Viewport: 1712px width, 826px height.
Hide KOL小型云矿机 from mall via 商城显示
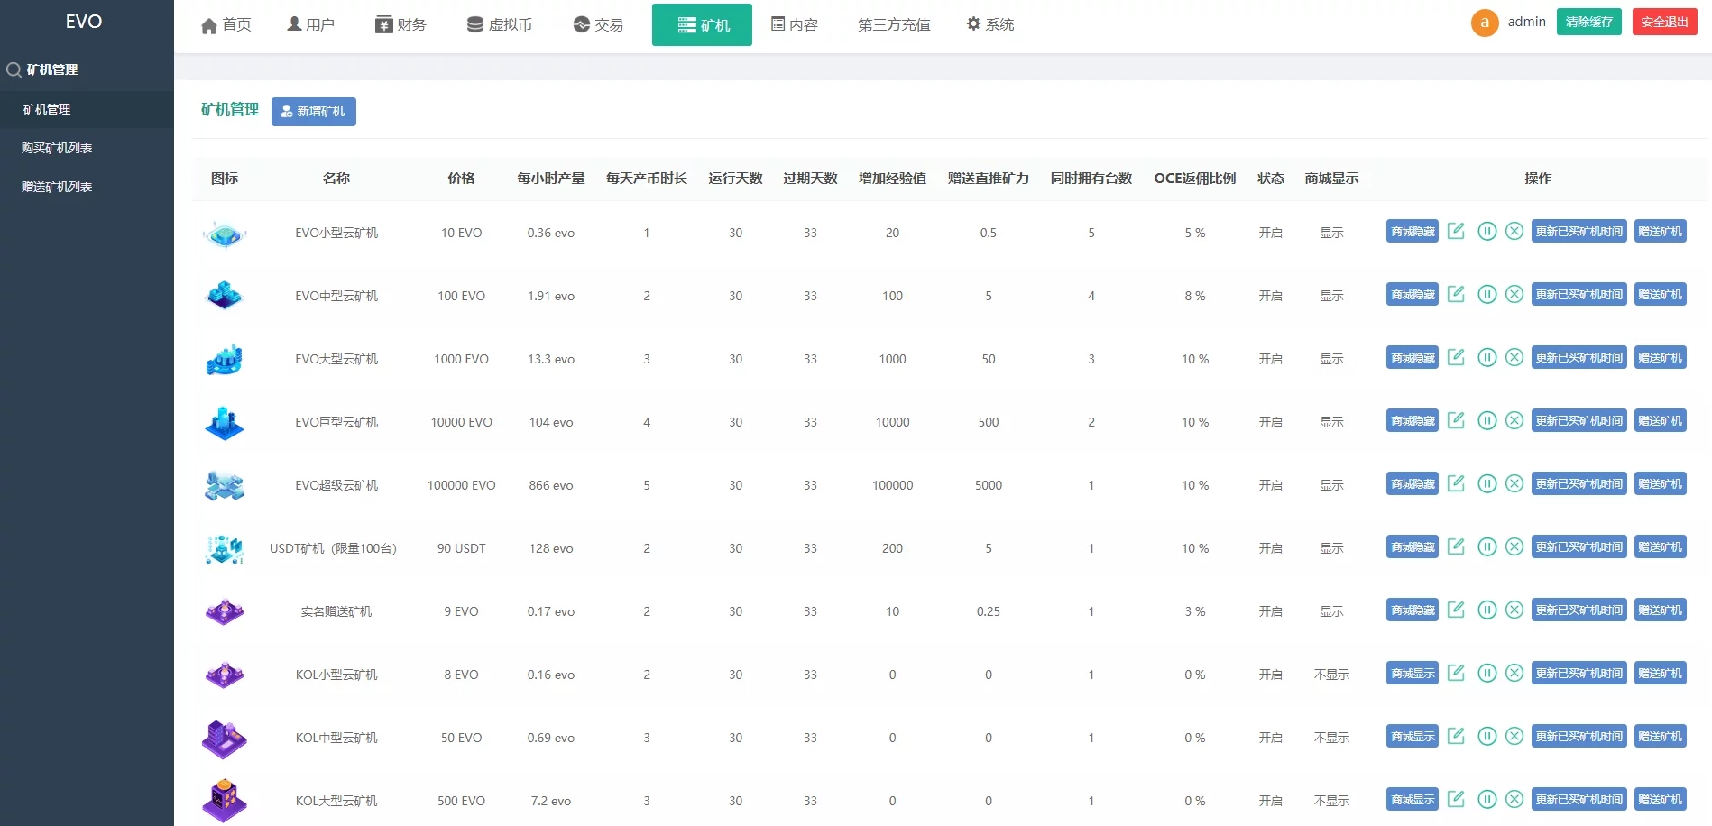[x=1411, y=673]
